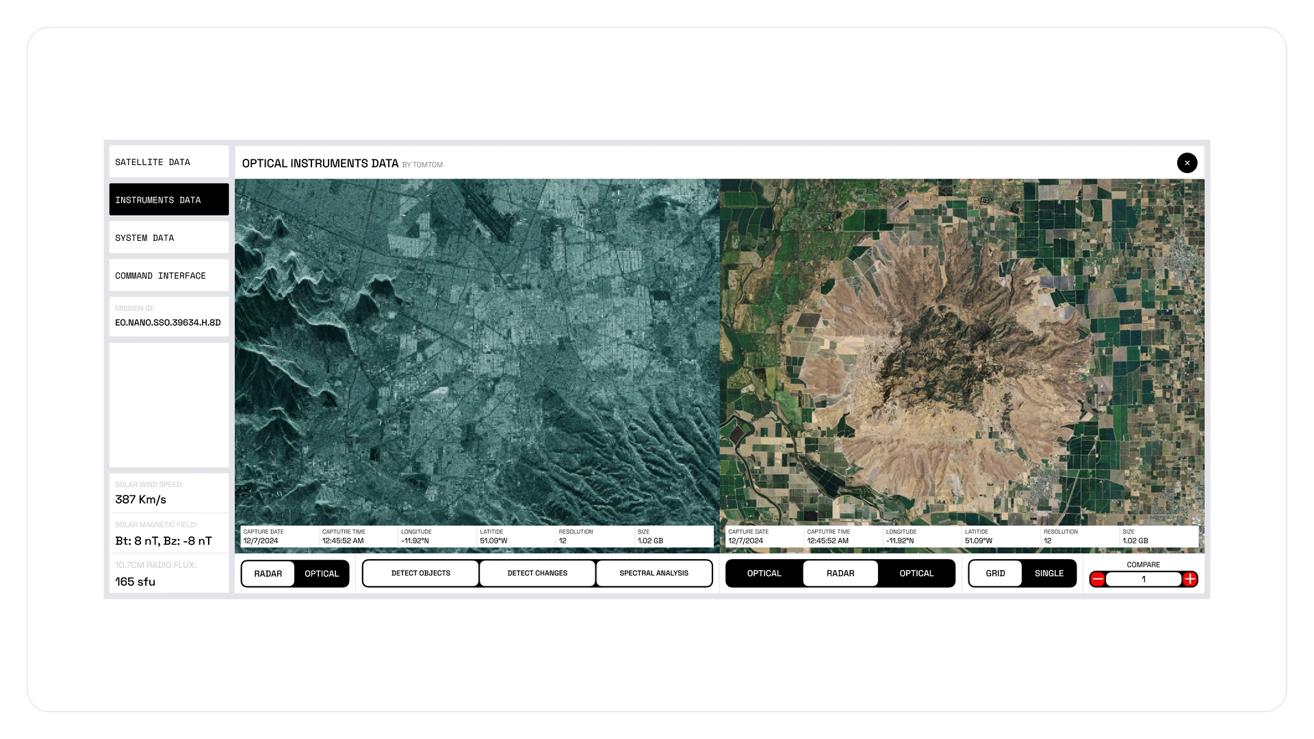Viewport: 1314px width, 739px height.
Task: Run DETECT CHANGES analysis
Action: tap(537, 573)
